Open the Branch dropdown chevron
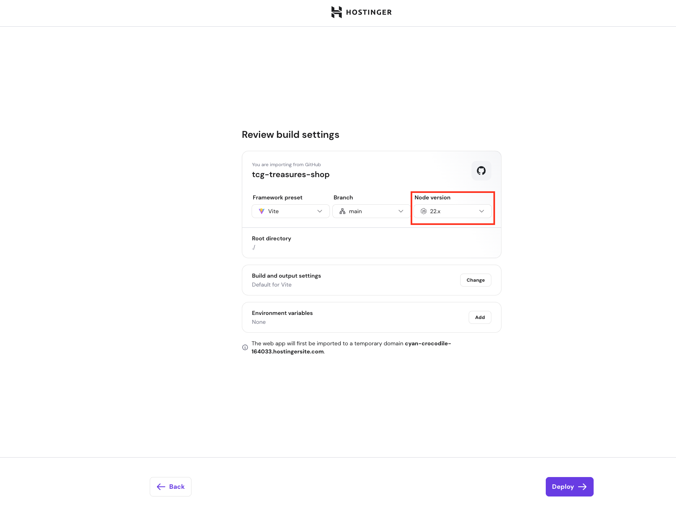This screenshot has width=676, height=520. pos(401,211)
